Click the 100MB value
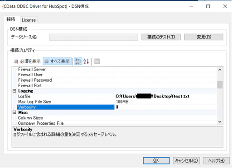 click(122, 102)
